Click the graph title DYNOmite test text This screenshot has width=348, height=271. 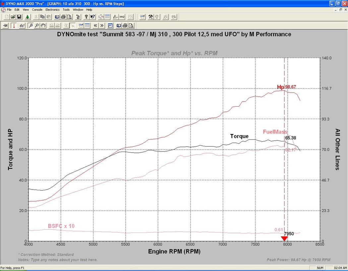(174, 34)
